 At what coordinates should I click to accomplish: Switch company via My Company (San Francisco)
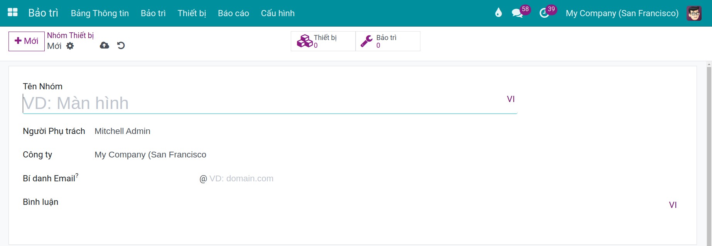622,13
